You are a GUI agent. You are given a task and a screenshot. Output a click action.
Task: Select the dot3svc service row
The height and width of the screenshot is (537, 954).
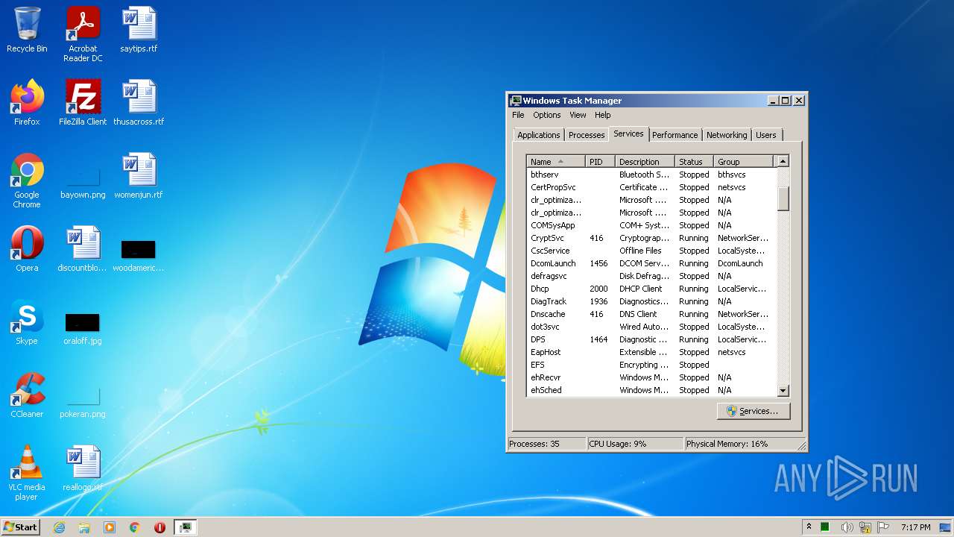point(651,327)
